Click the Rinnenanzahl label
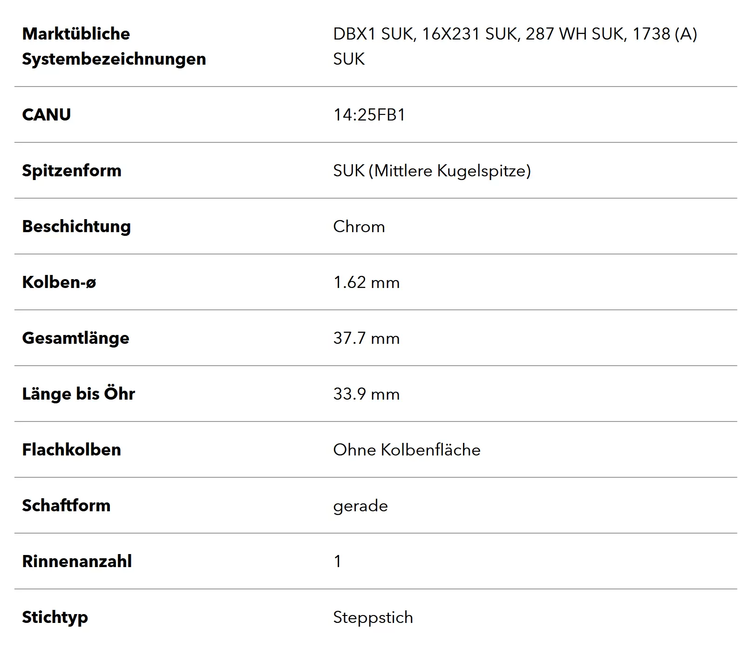754x662 pixels. pyautogui.click(x=77, y=561)
